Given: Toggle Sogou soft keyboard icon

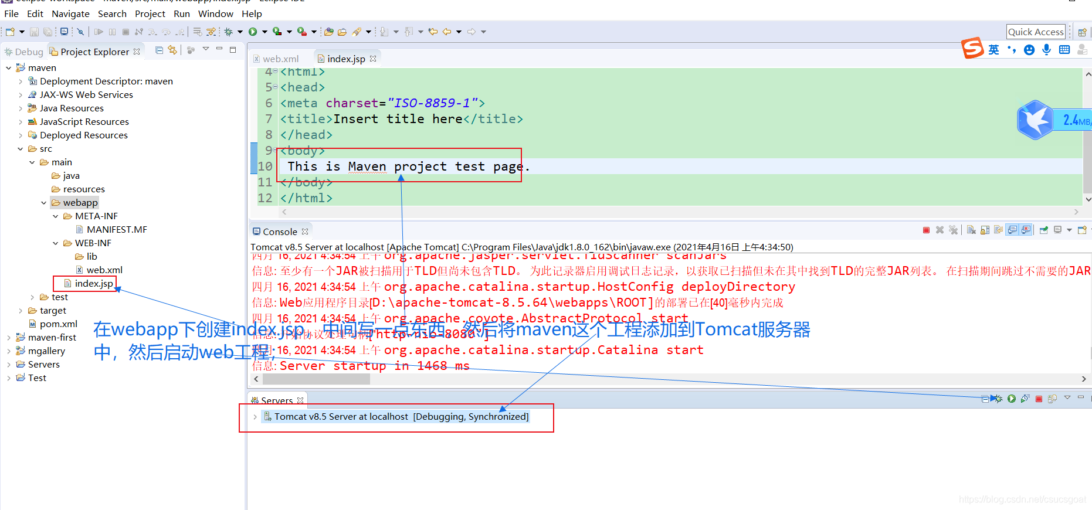Looking at the screenshot, I should (x=1064, y=50).
